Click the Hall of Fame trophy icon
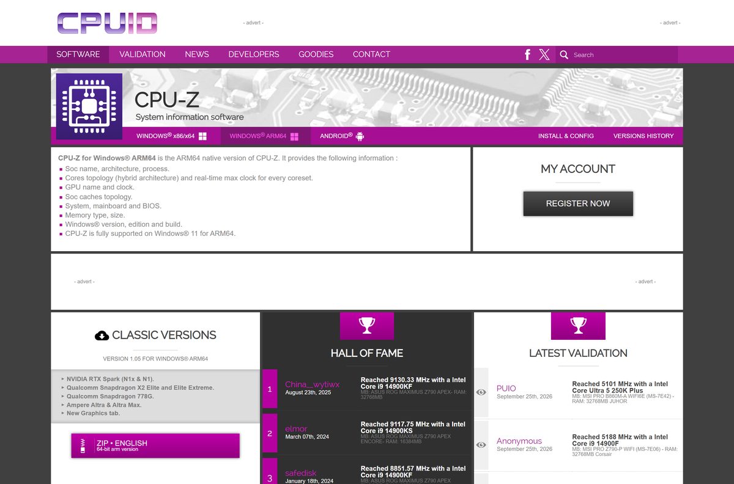The image size is (734, 484). (367, 326)
